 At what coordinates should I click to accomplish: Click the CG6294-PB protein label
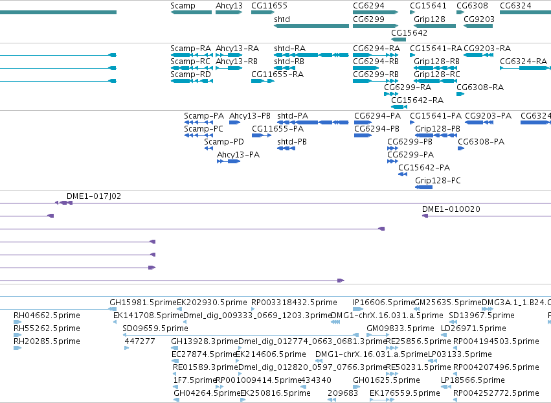(x=377, y=129)
